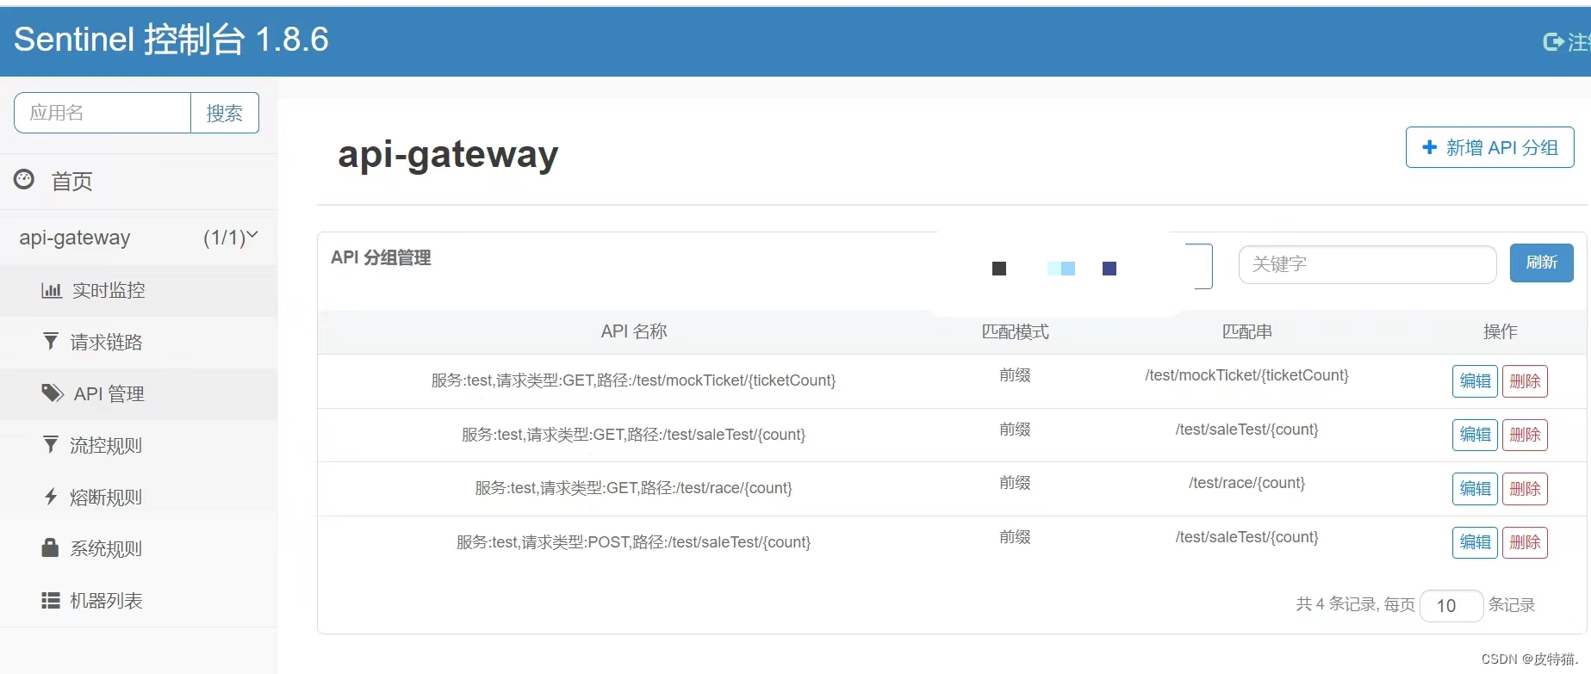This screenshot has width=1591, height=674.
Task: Edit the GET saleTest API group
Action: coord(1475,435)
